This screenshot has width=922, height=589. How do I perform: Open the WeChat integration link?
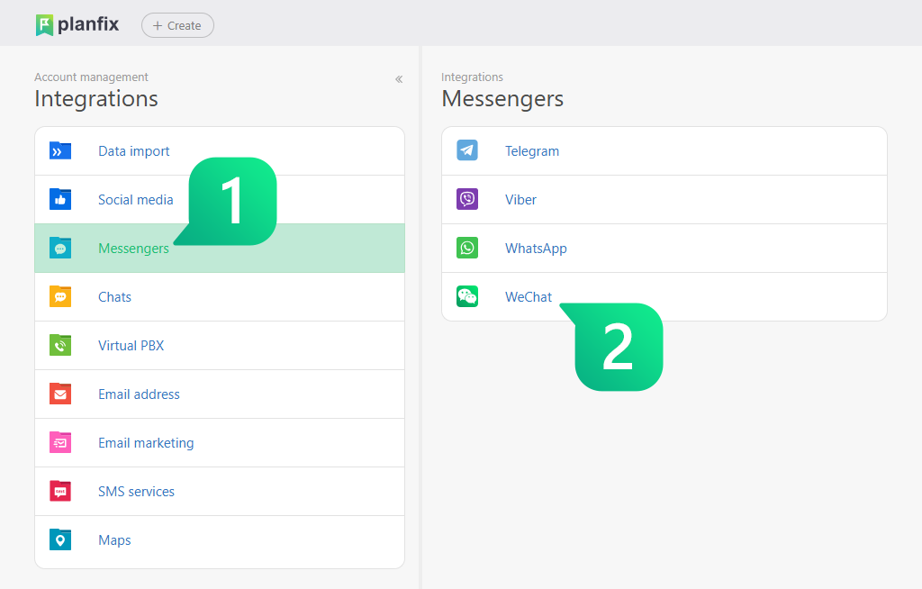(x=529, y=297)
